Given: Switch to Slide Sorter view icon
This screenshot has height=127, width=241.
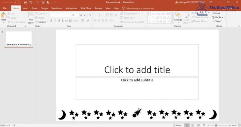Looking at the screenshot, I should [192, 125].
